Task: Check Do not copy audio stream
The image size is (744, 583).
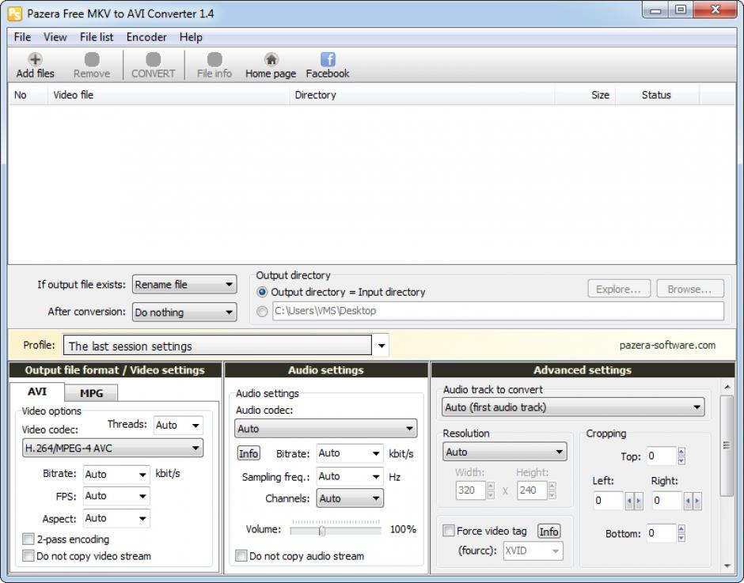Action: tap(241, 556)
